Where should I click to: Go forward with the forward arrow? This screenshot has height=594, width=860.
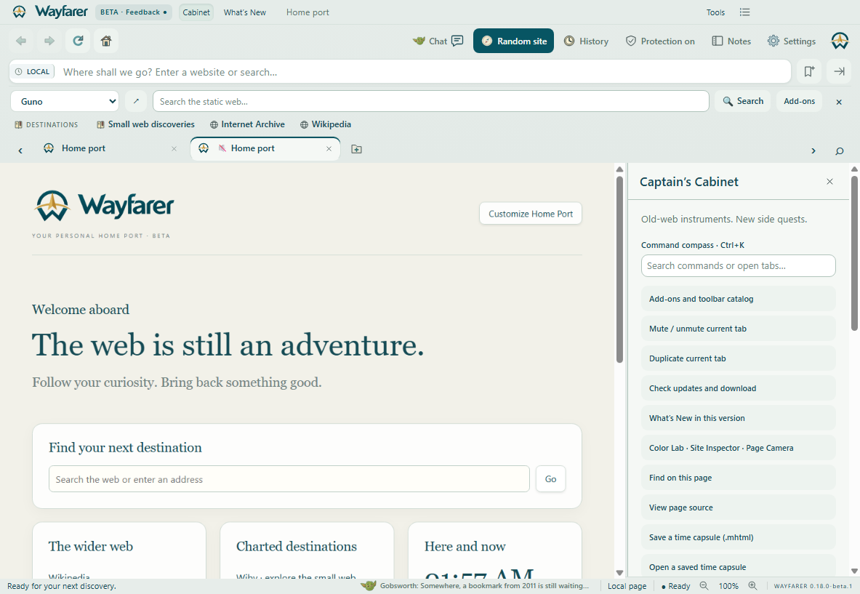tap(49, 41)
